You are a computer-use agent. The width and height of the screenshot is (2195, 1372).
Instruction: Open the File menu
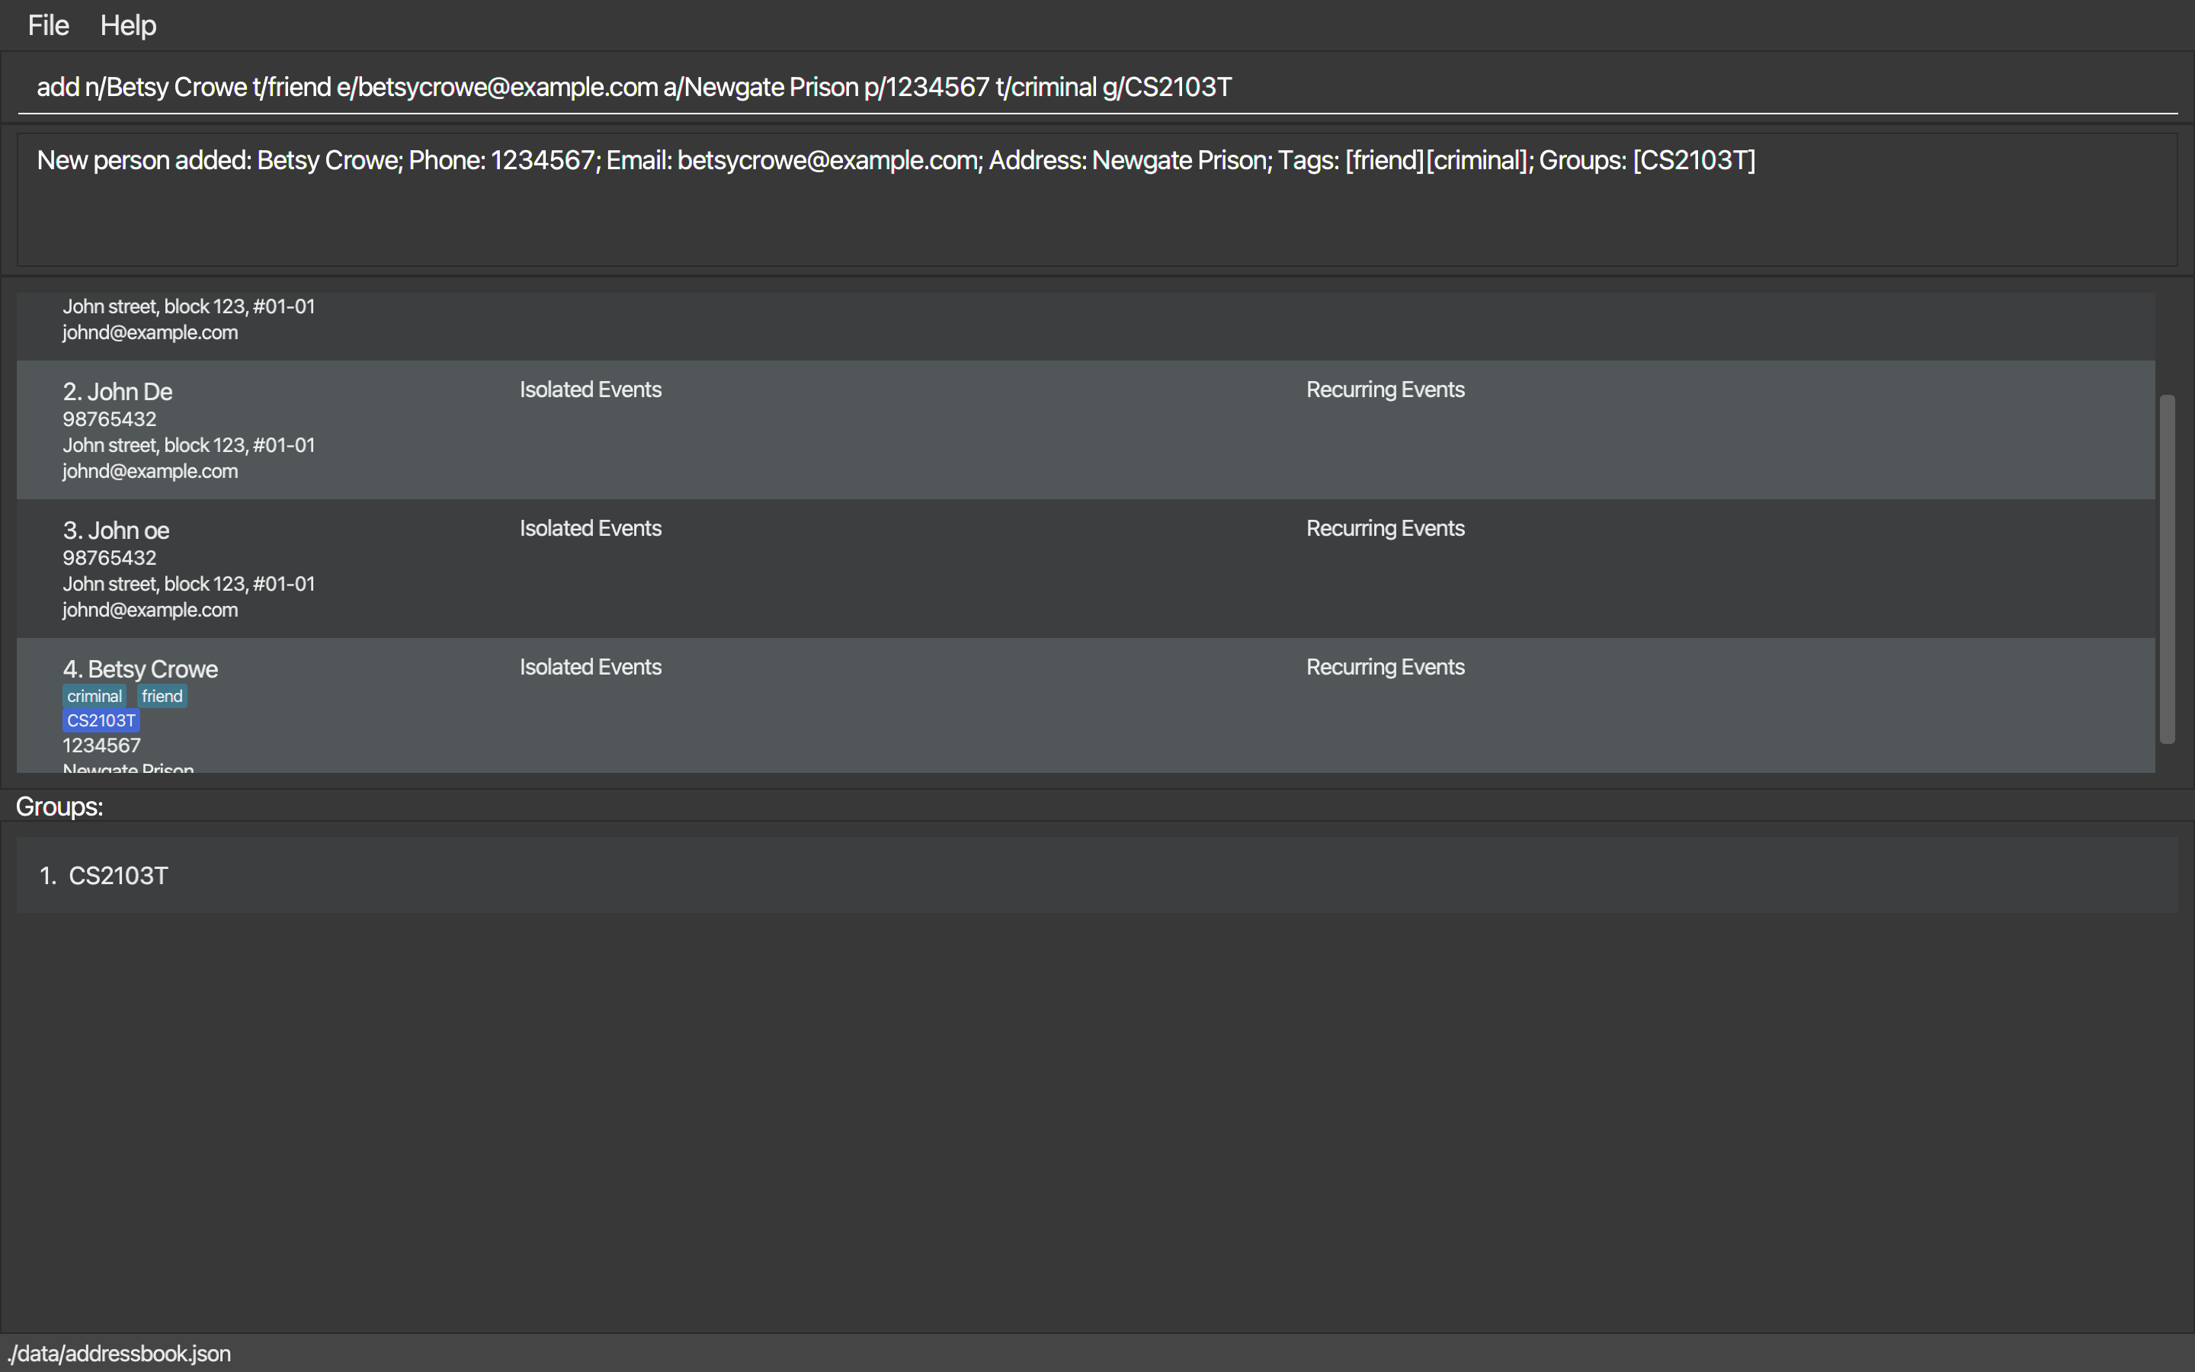[x=48, y=25]
